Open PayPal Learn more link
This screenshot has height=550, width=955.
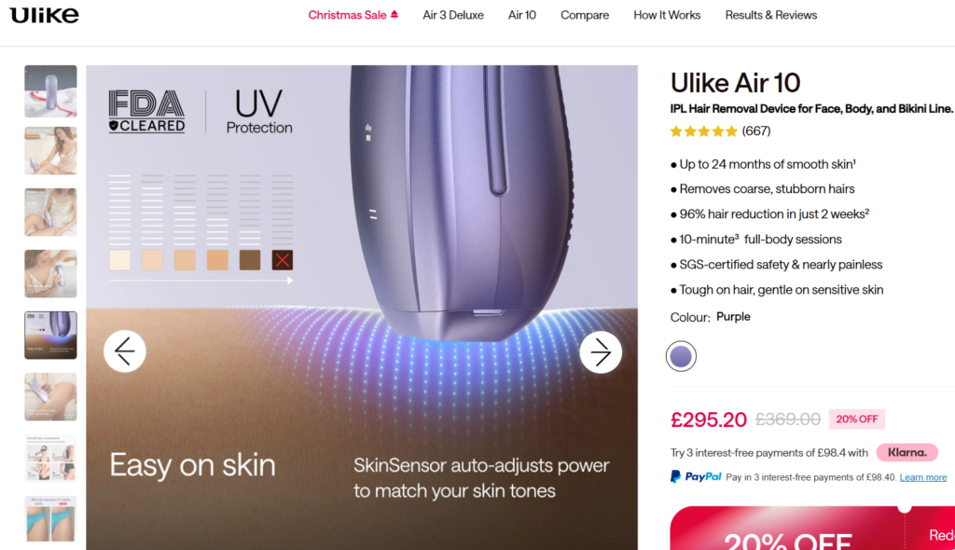(922, 477)
